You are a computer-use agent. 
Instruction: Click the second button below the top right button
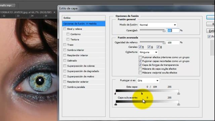(x=211, y=24)
